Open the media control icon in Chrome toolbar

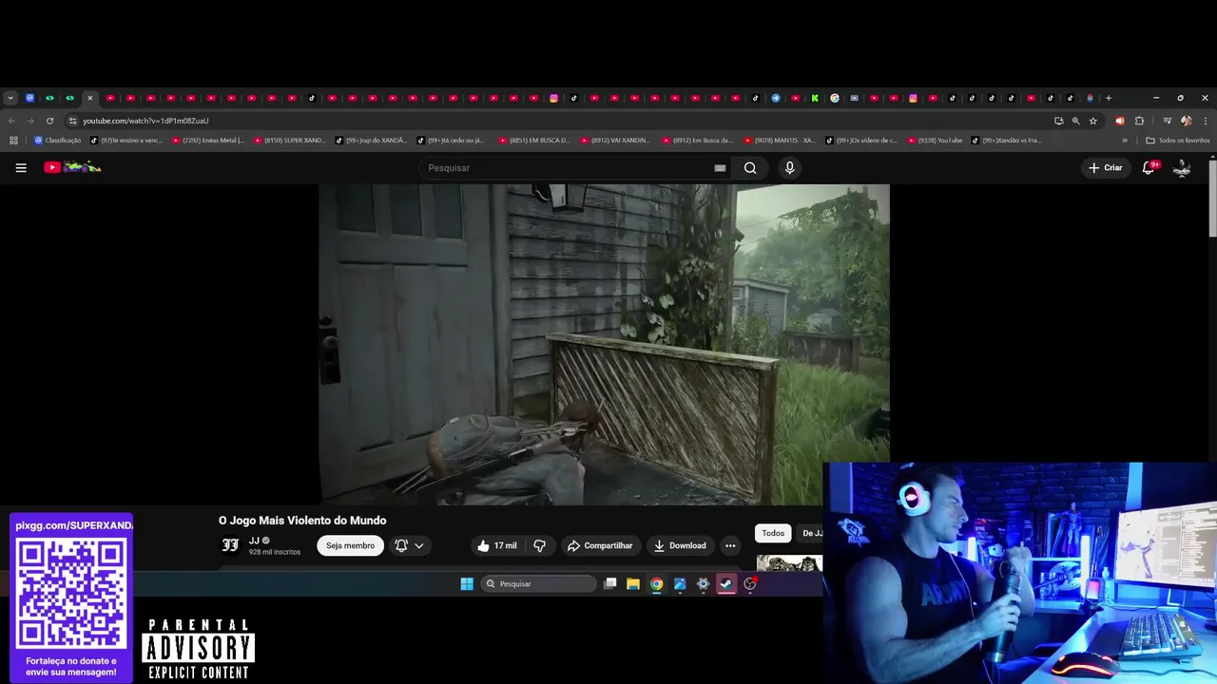point(1168,121)
